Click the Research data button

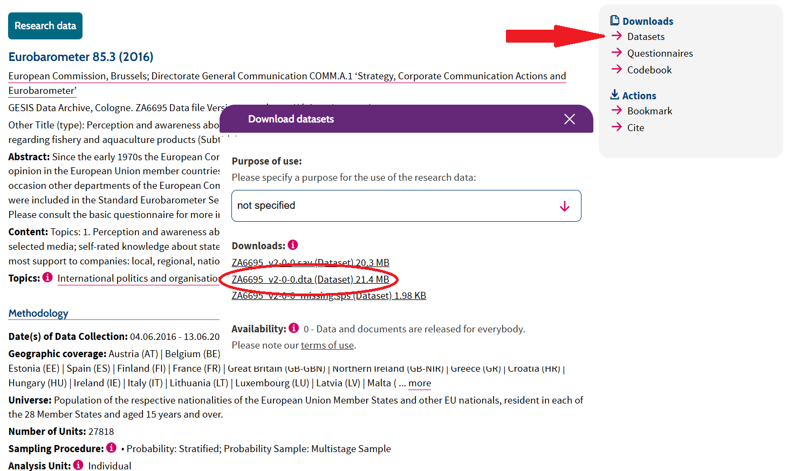[45, 26]
